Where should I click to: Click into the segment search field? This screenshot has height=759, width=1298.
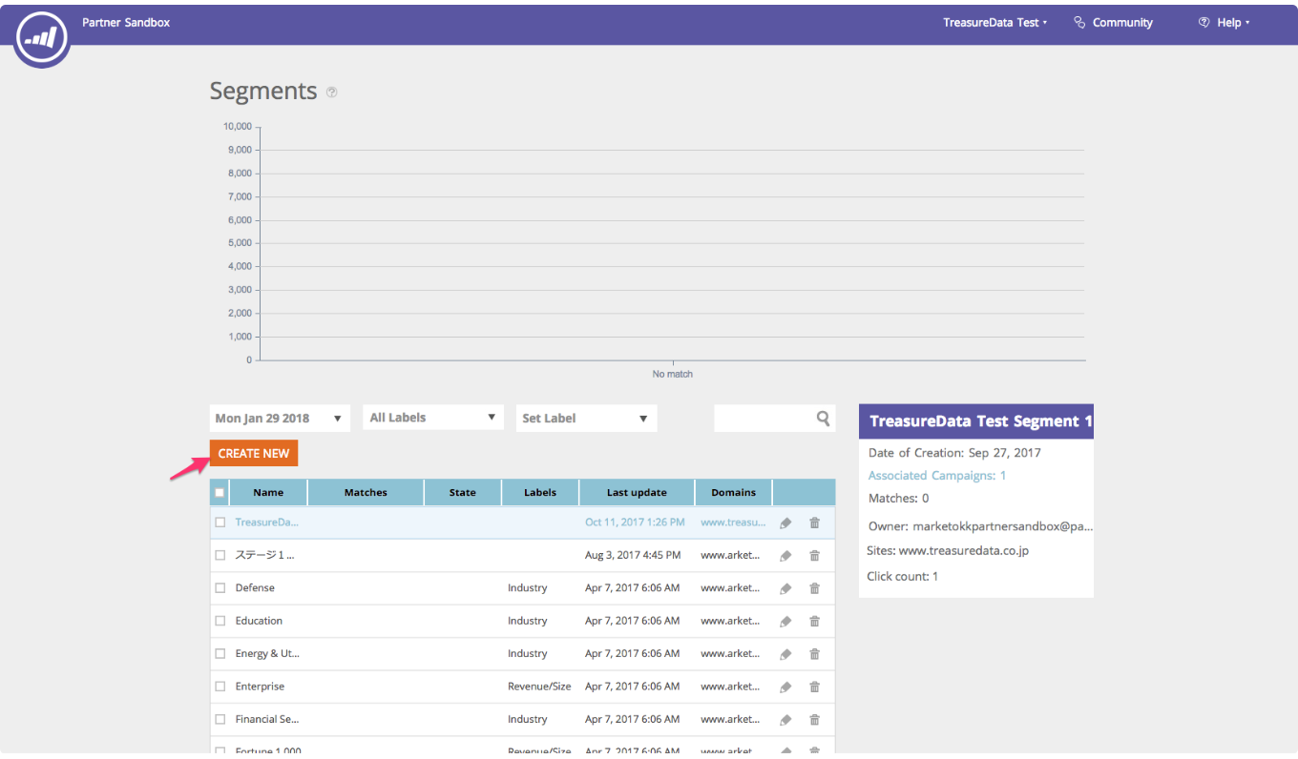(764, 418)
